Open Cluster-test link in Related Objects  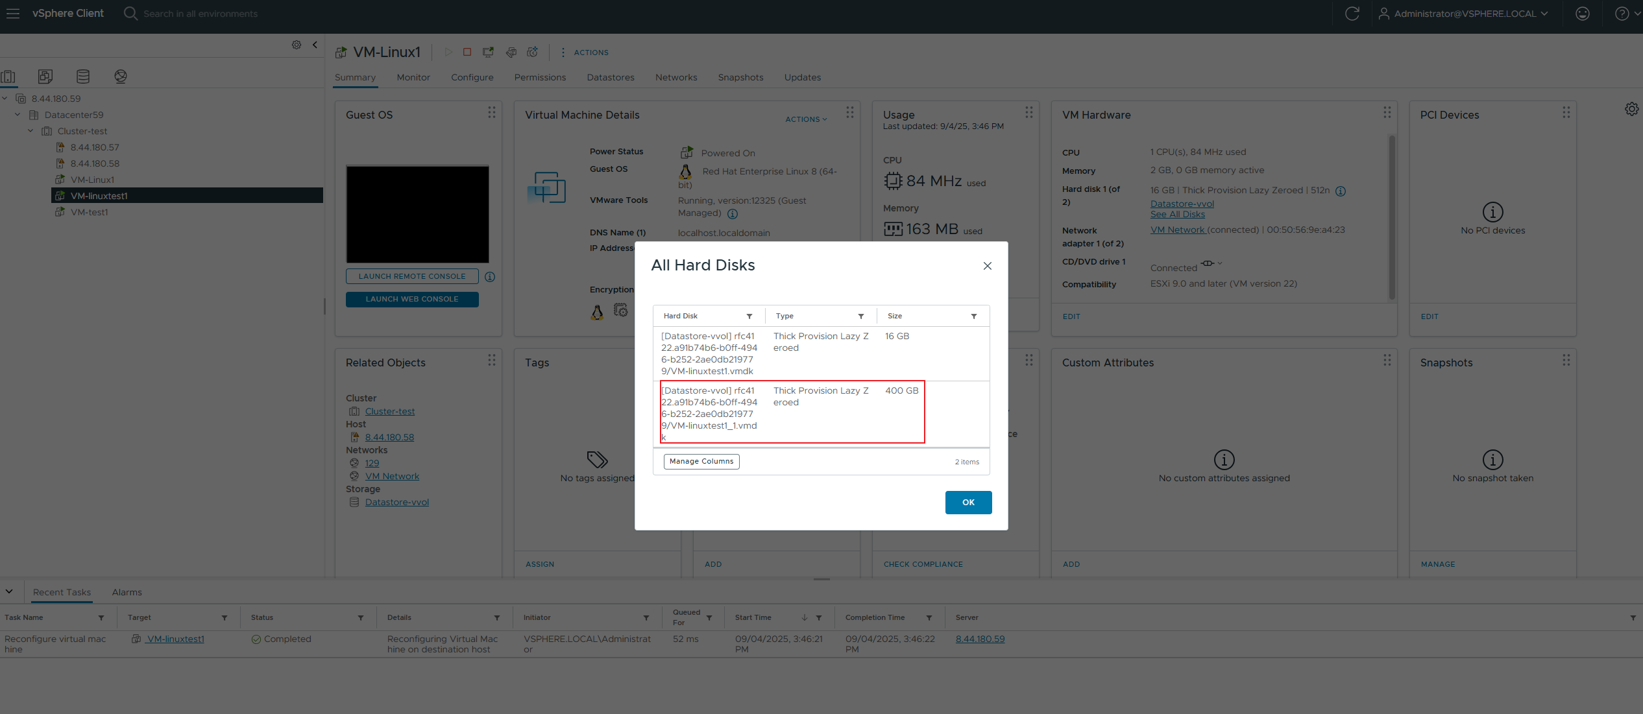coord(390,411)
